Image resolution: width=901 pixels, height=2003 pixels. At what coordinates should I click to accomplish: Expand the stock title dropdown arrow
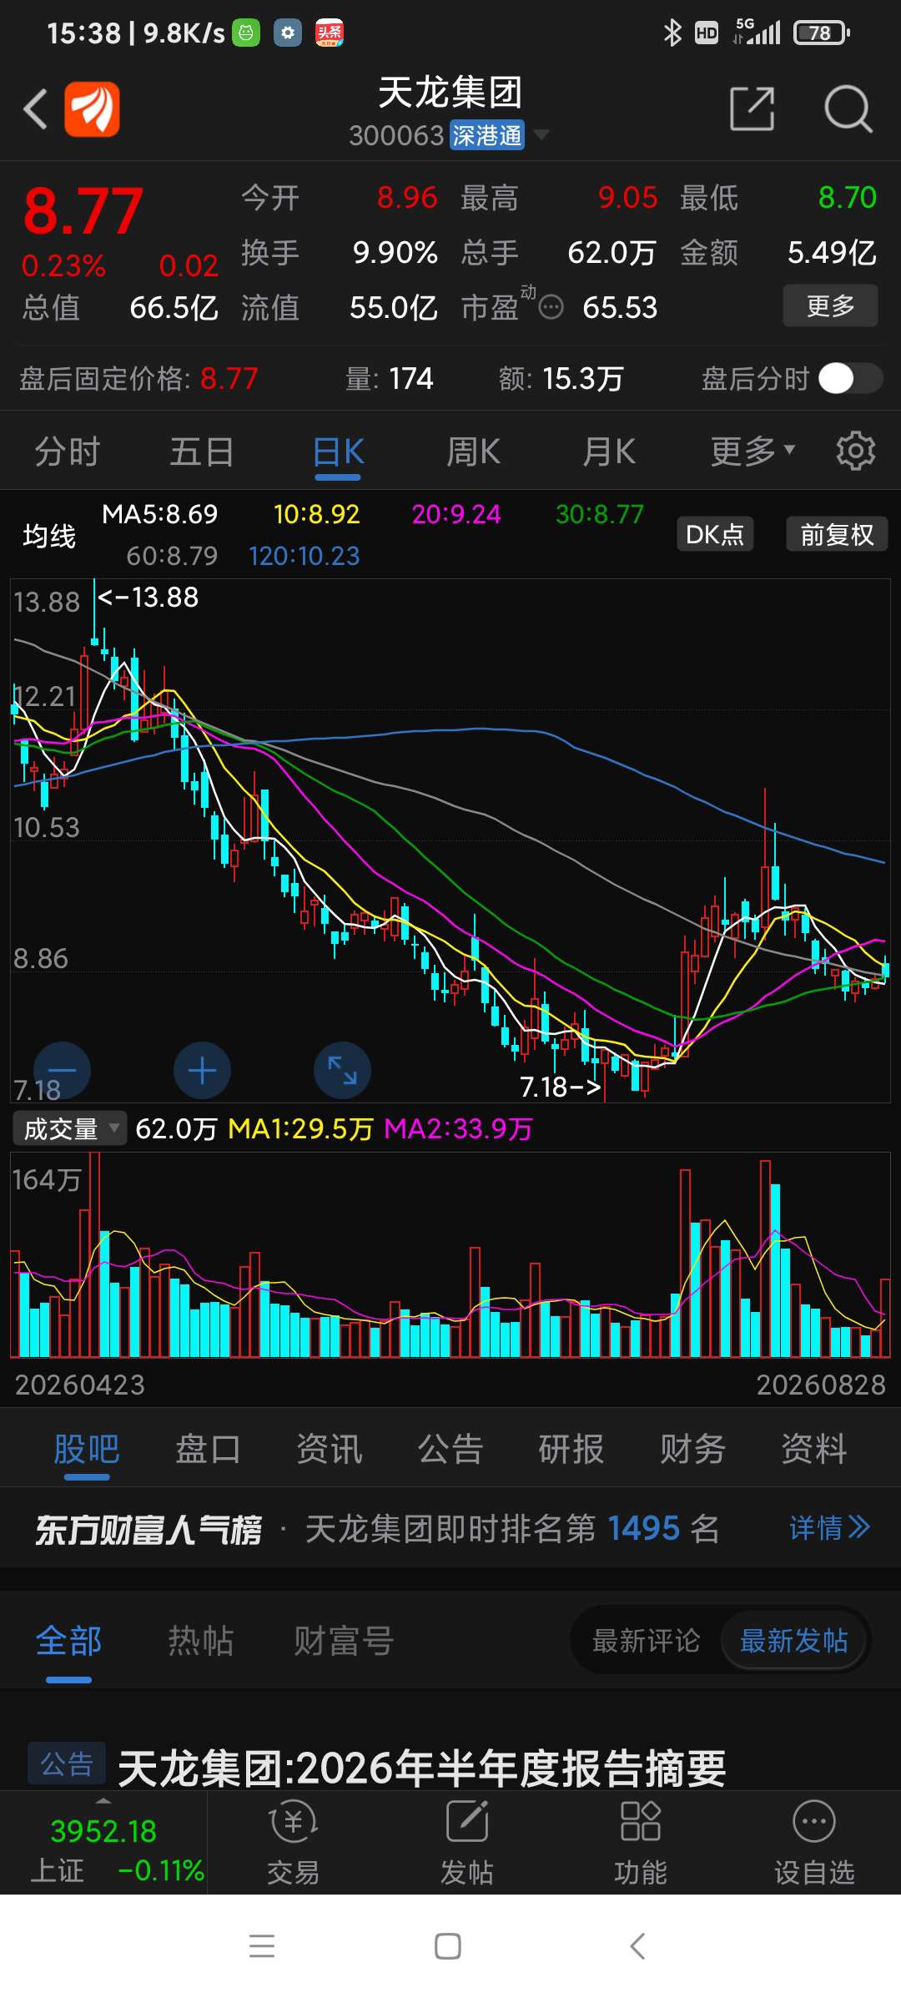click(541, 134)
